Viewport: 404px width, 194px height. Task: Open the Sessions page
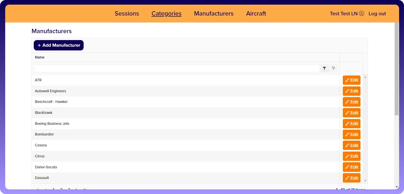click(x=127, y=14)
